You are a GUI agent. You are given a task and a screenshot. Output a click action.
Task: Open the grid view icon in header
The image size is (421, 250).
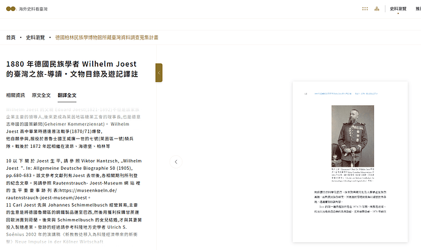[365, 9]
